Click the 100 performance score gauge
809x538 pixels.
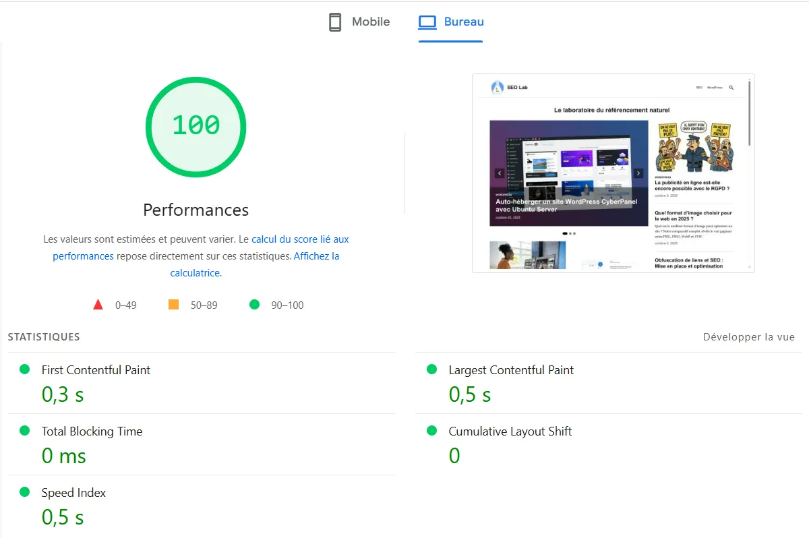pyautogui.click(x=196, y=127)
